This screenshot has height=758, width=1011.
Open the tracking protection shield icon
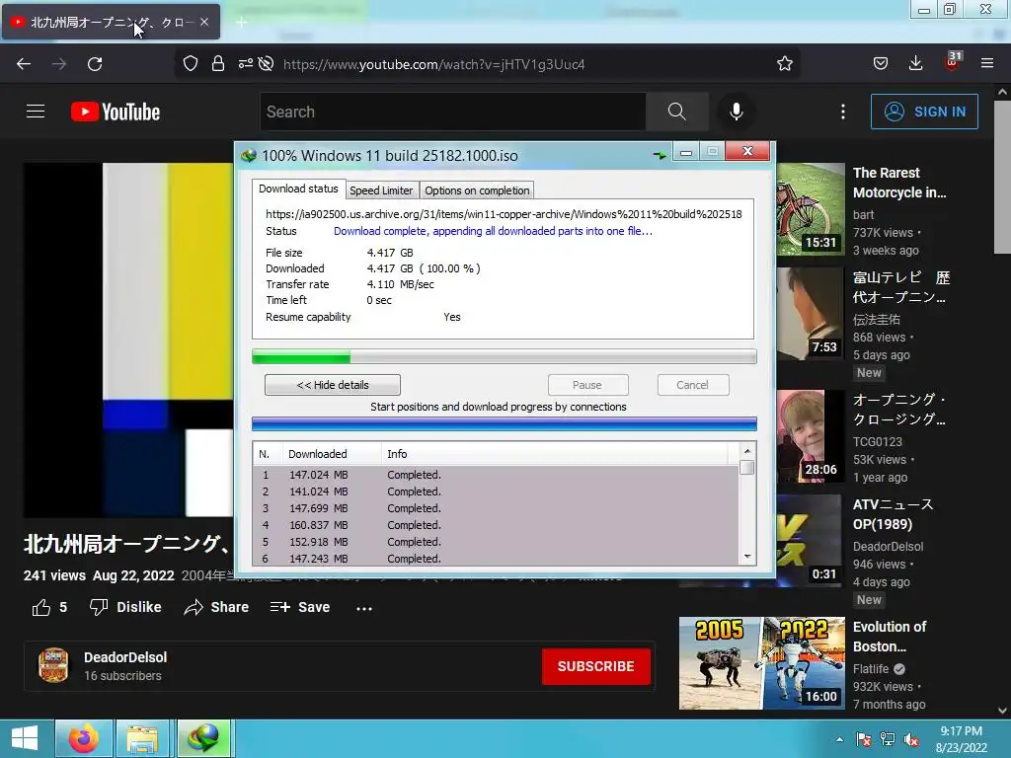click(x=191, y=64)
